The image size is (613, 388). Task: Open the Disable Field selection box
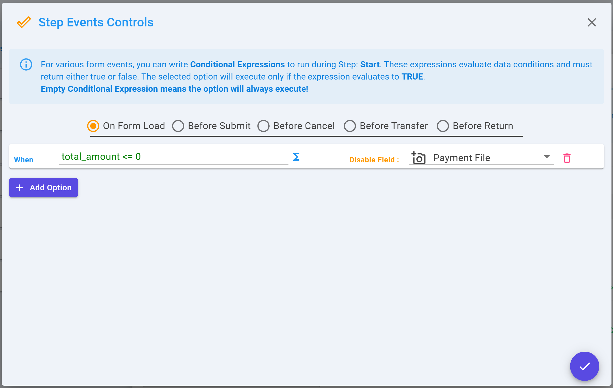(x=481, y=158)
